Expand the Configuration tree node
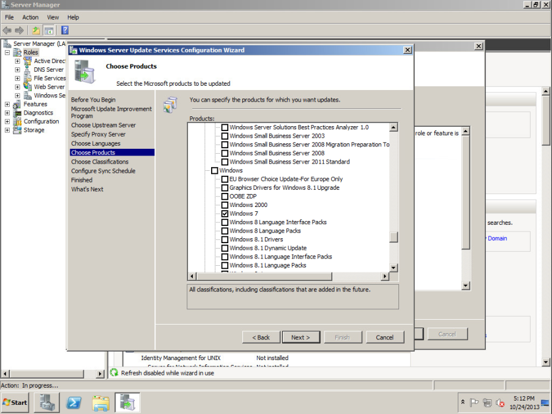This screenshot has width=552, height=414. click(7, 121)
